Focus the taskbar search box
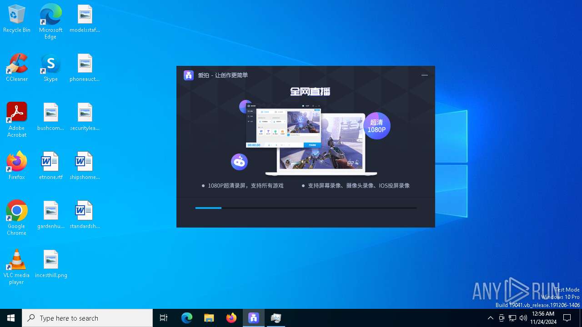 (x=87, y=318)
